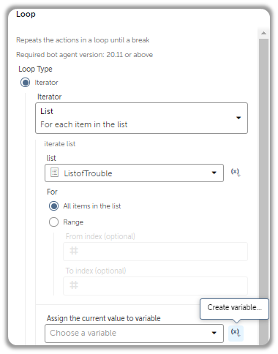This screenshot has width=278, height=354.
Task: Click the scrollbar up arrow
Action: click(263, 33)
